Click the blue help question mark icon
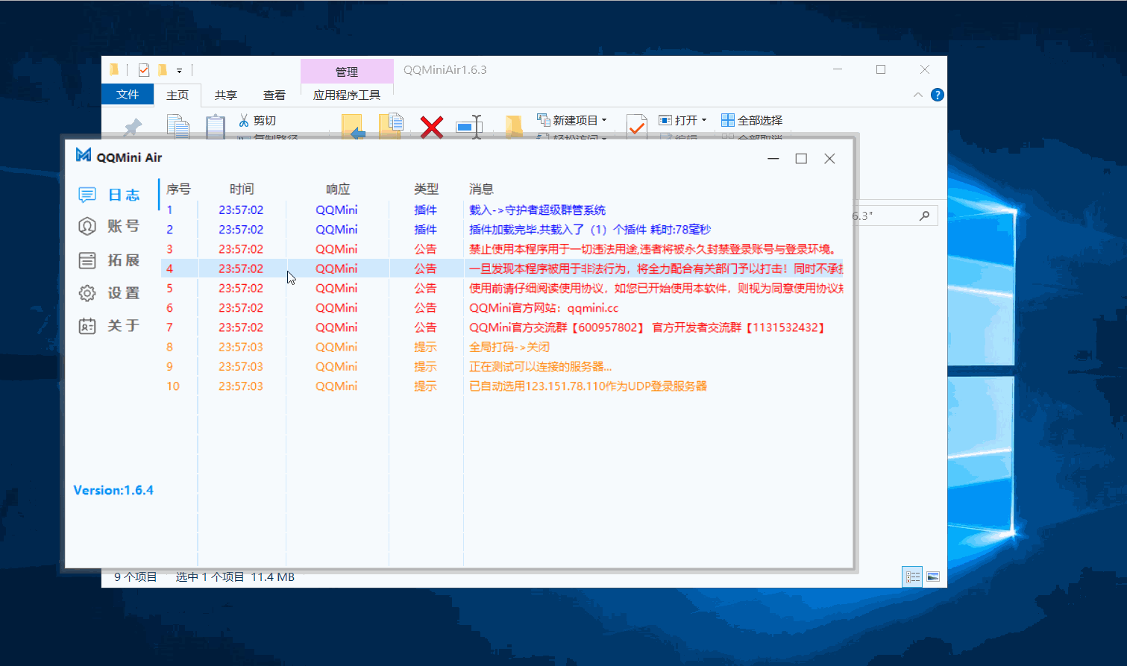The image size is (1127, 666). [938, 95]
